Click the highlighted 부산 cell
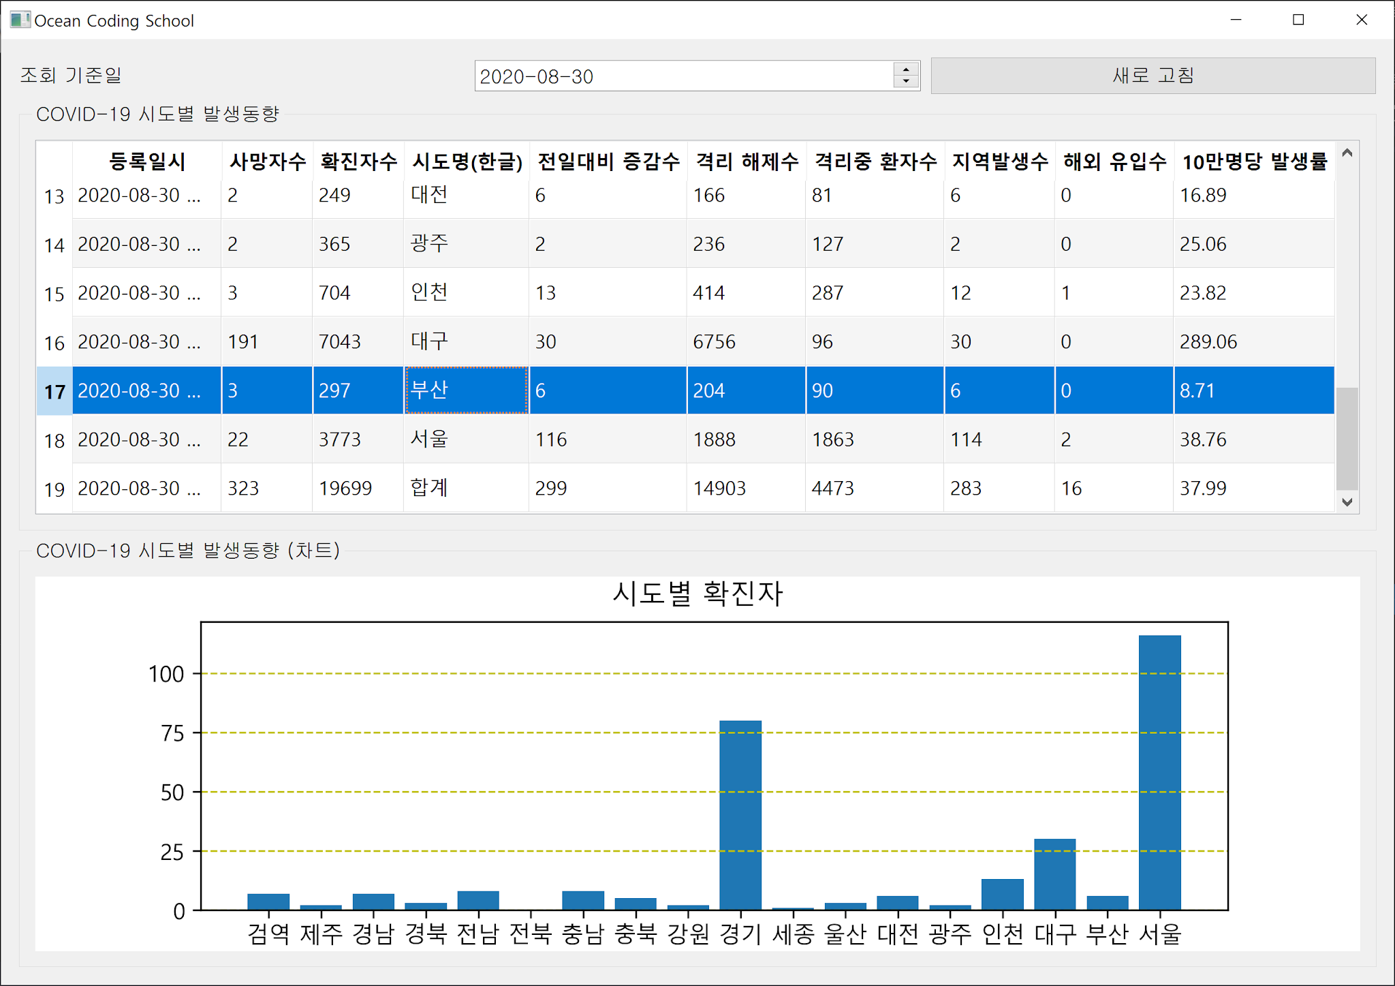The height and width of the screenshot is (986, 1395). [x=467, y=390]
